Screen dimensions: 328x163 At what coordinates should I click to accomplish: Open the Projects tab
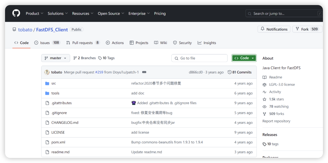tap(139, 43)
